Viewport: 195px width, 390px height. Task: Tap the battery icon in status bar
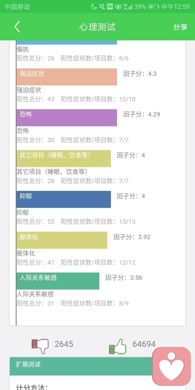pyautogui.click(x=153, y=7)
